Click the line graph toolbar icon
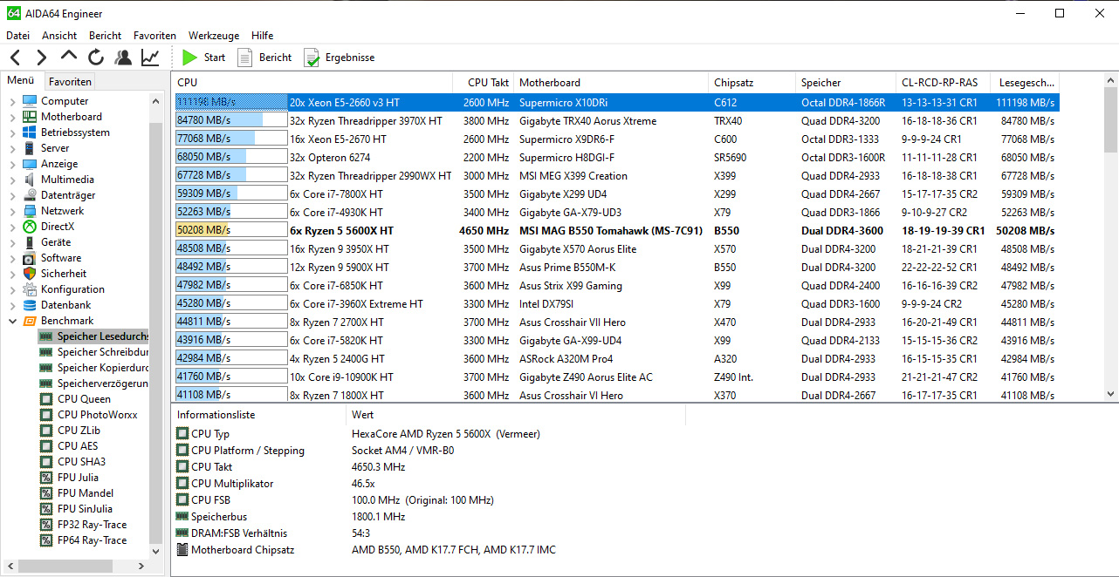The width and height of the screenshot is (1119, 577). 150,58
